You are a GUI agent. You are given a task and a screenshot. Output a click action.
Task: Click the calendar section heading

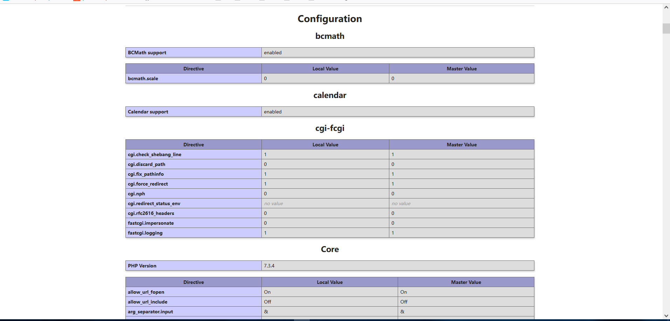point(329,95)
